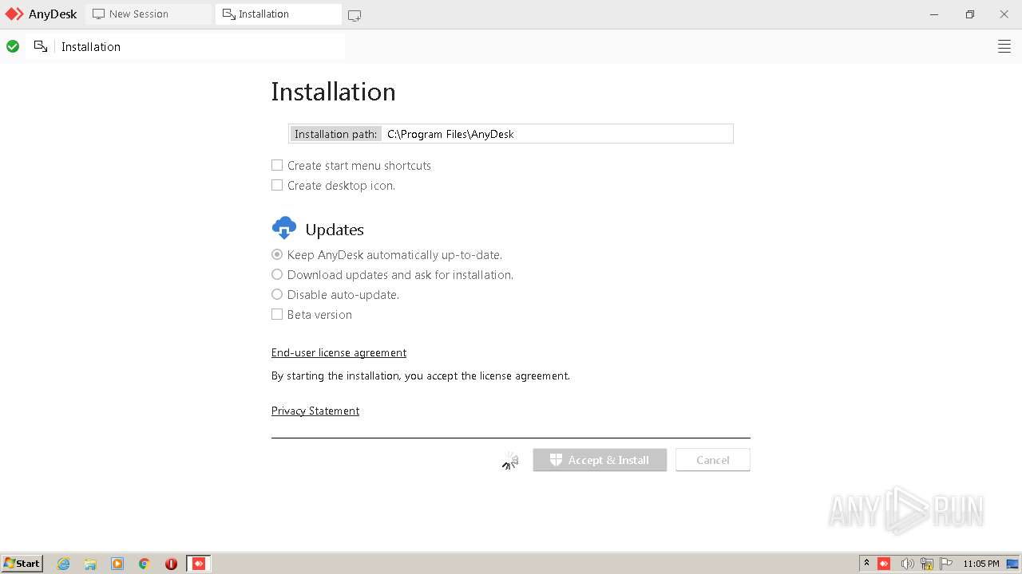The width and height of the screenshot is (1022, 574).
Task: Open the Opera browser taskbar icon
Action: point(171,564)
